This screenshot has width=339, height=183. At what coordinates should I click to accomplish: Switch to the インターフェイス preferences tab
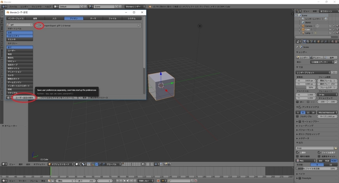(16, 18)
